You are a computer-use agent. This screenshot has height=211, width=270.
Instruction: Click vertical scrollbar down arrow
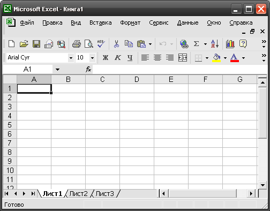click(x=262, y=185)
